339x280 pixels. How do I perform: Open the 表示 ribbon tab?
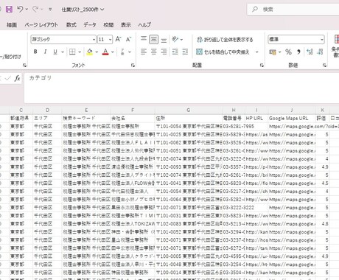click(126, 25)
